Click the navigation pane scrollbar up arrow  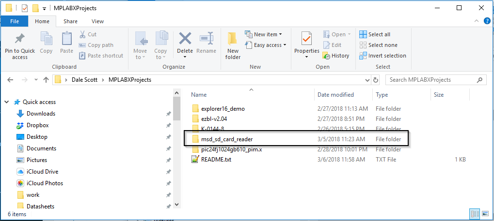(x=176, y=93)
